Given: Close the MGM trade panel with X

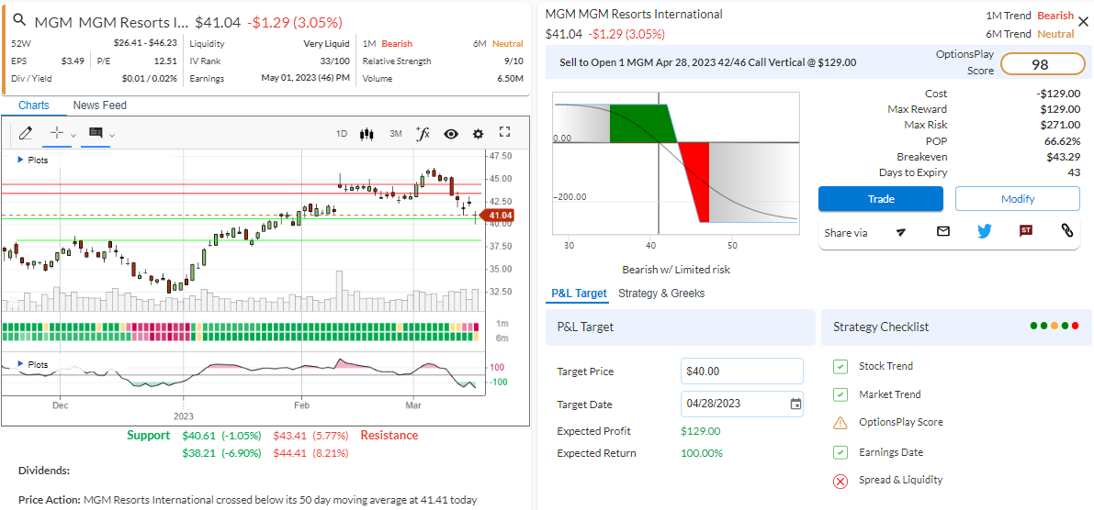Looking at the screenshot, I should [1083, 22].
